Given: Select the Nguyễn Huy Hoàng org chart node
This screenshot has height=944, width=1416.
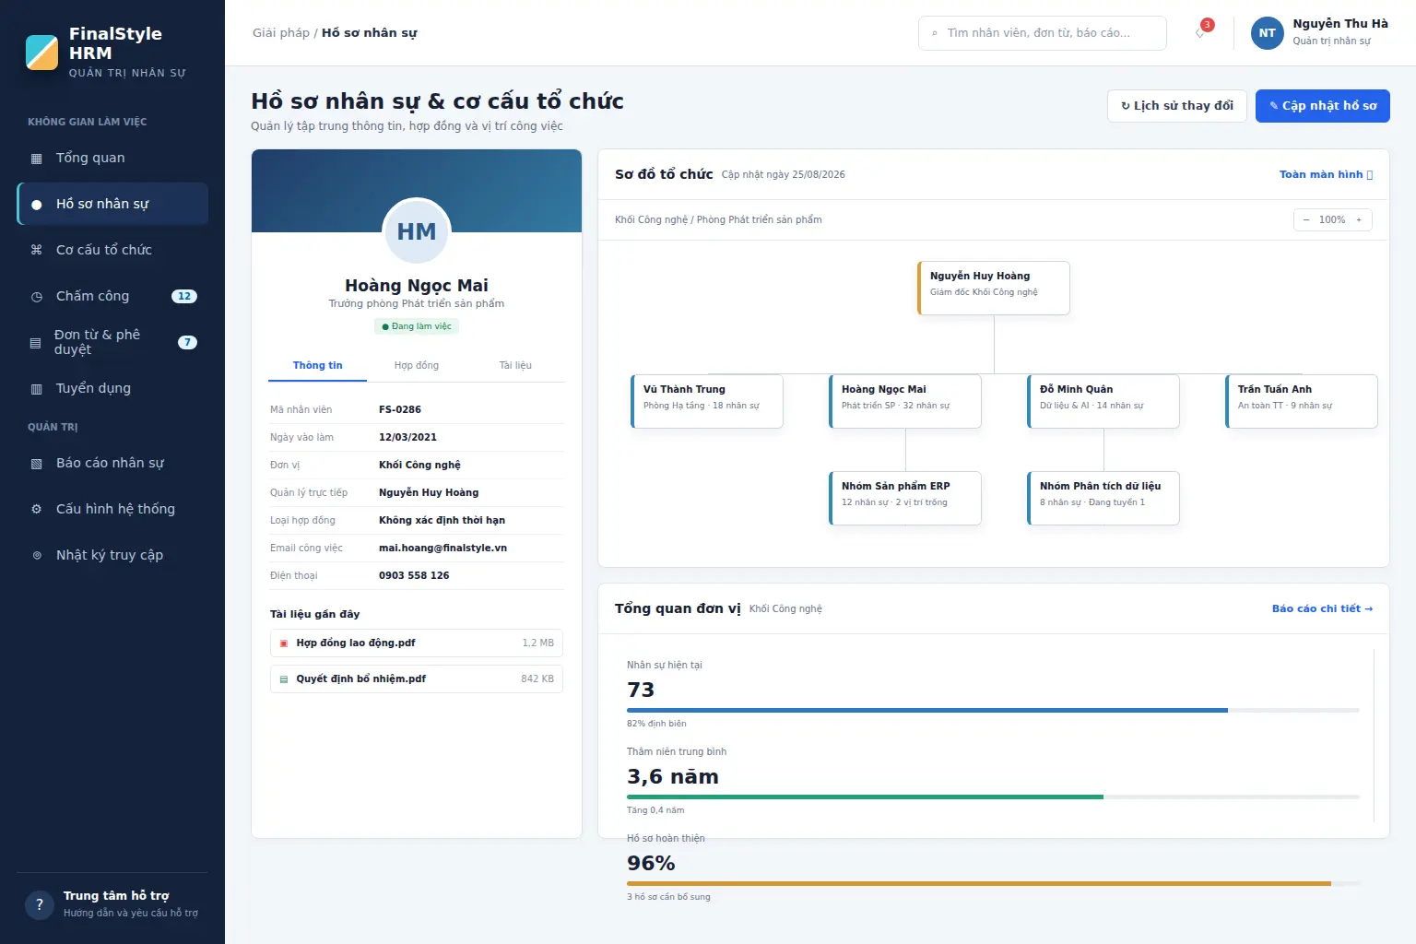Looking at the screenshot, I should tap(994, 288).
